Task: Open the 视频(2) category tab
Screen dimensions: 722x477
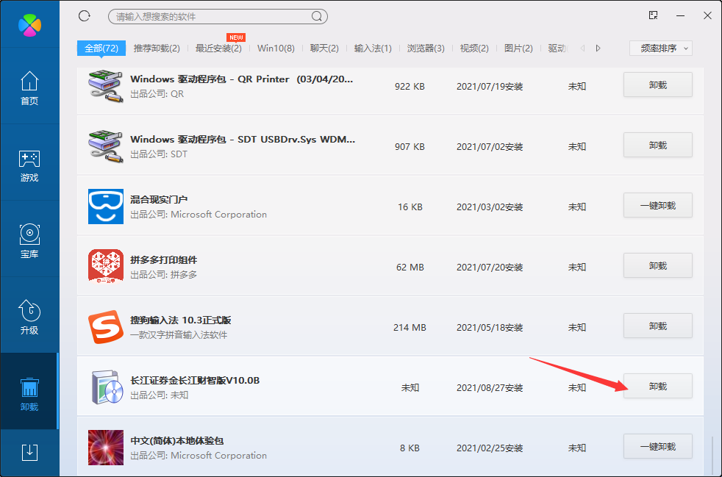Action: pos(473,49)
